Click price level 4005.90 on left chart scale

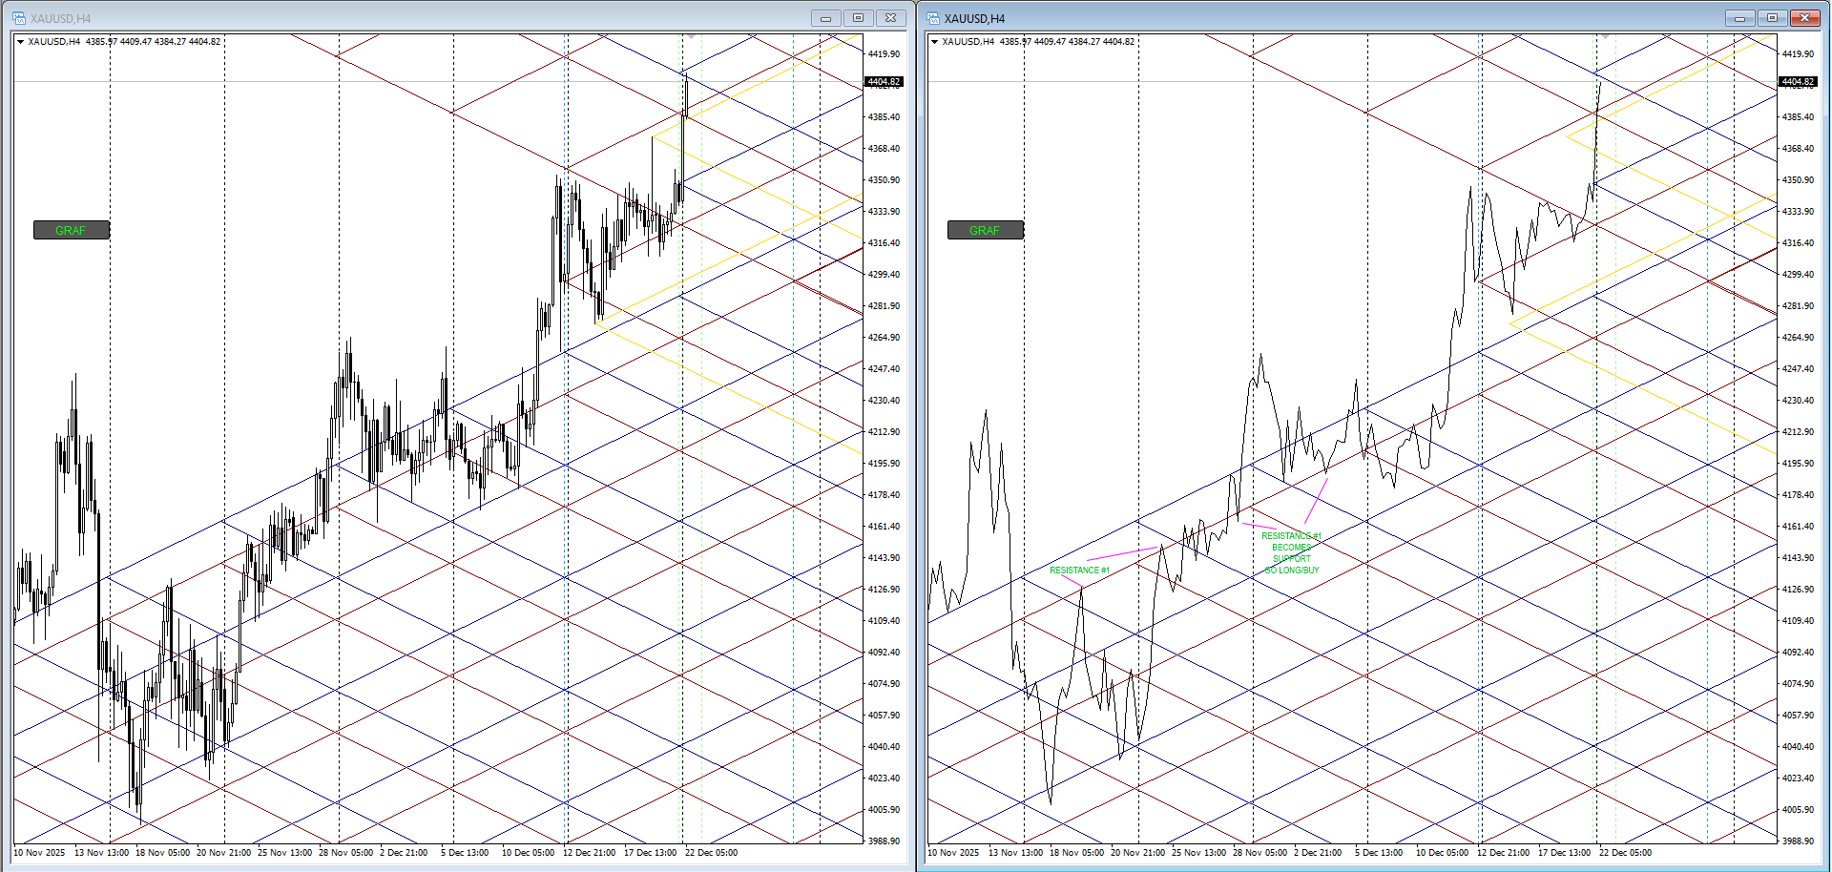884,810
